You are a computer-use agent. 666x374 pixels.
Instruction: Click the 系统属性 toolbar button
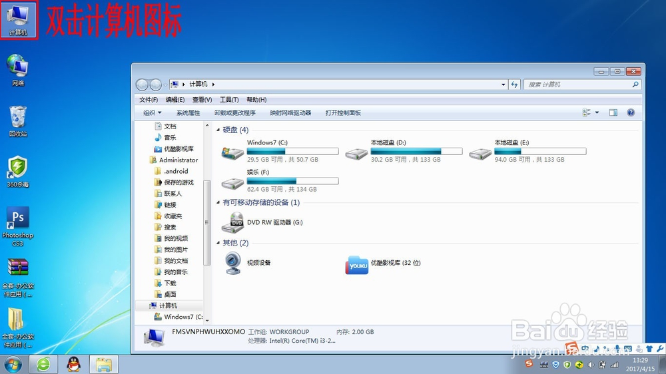pos(188,112)
